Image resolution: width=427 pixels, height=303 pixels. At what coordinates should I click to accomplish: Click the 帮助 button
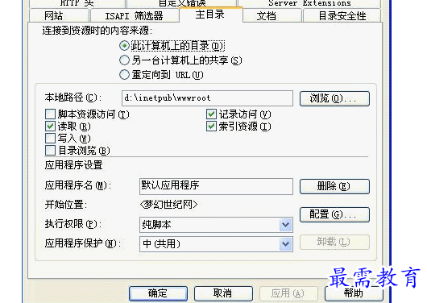click(354, 293)
